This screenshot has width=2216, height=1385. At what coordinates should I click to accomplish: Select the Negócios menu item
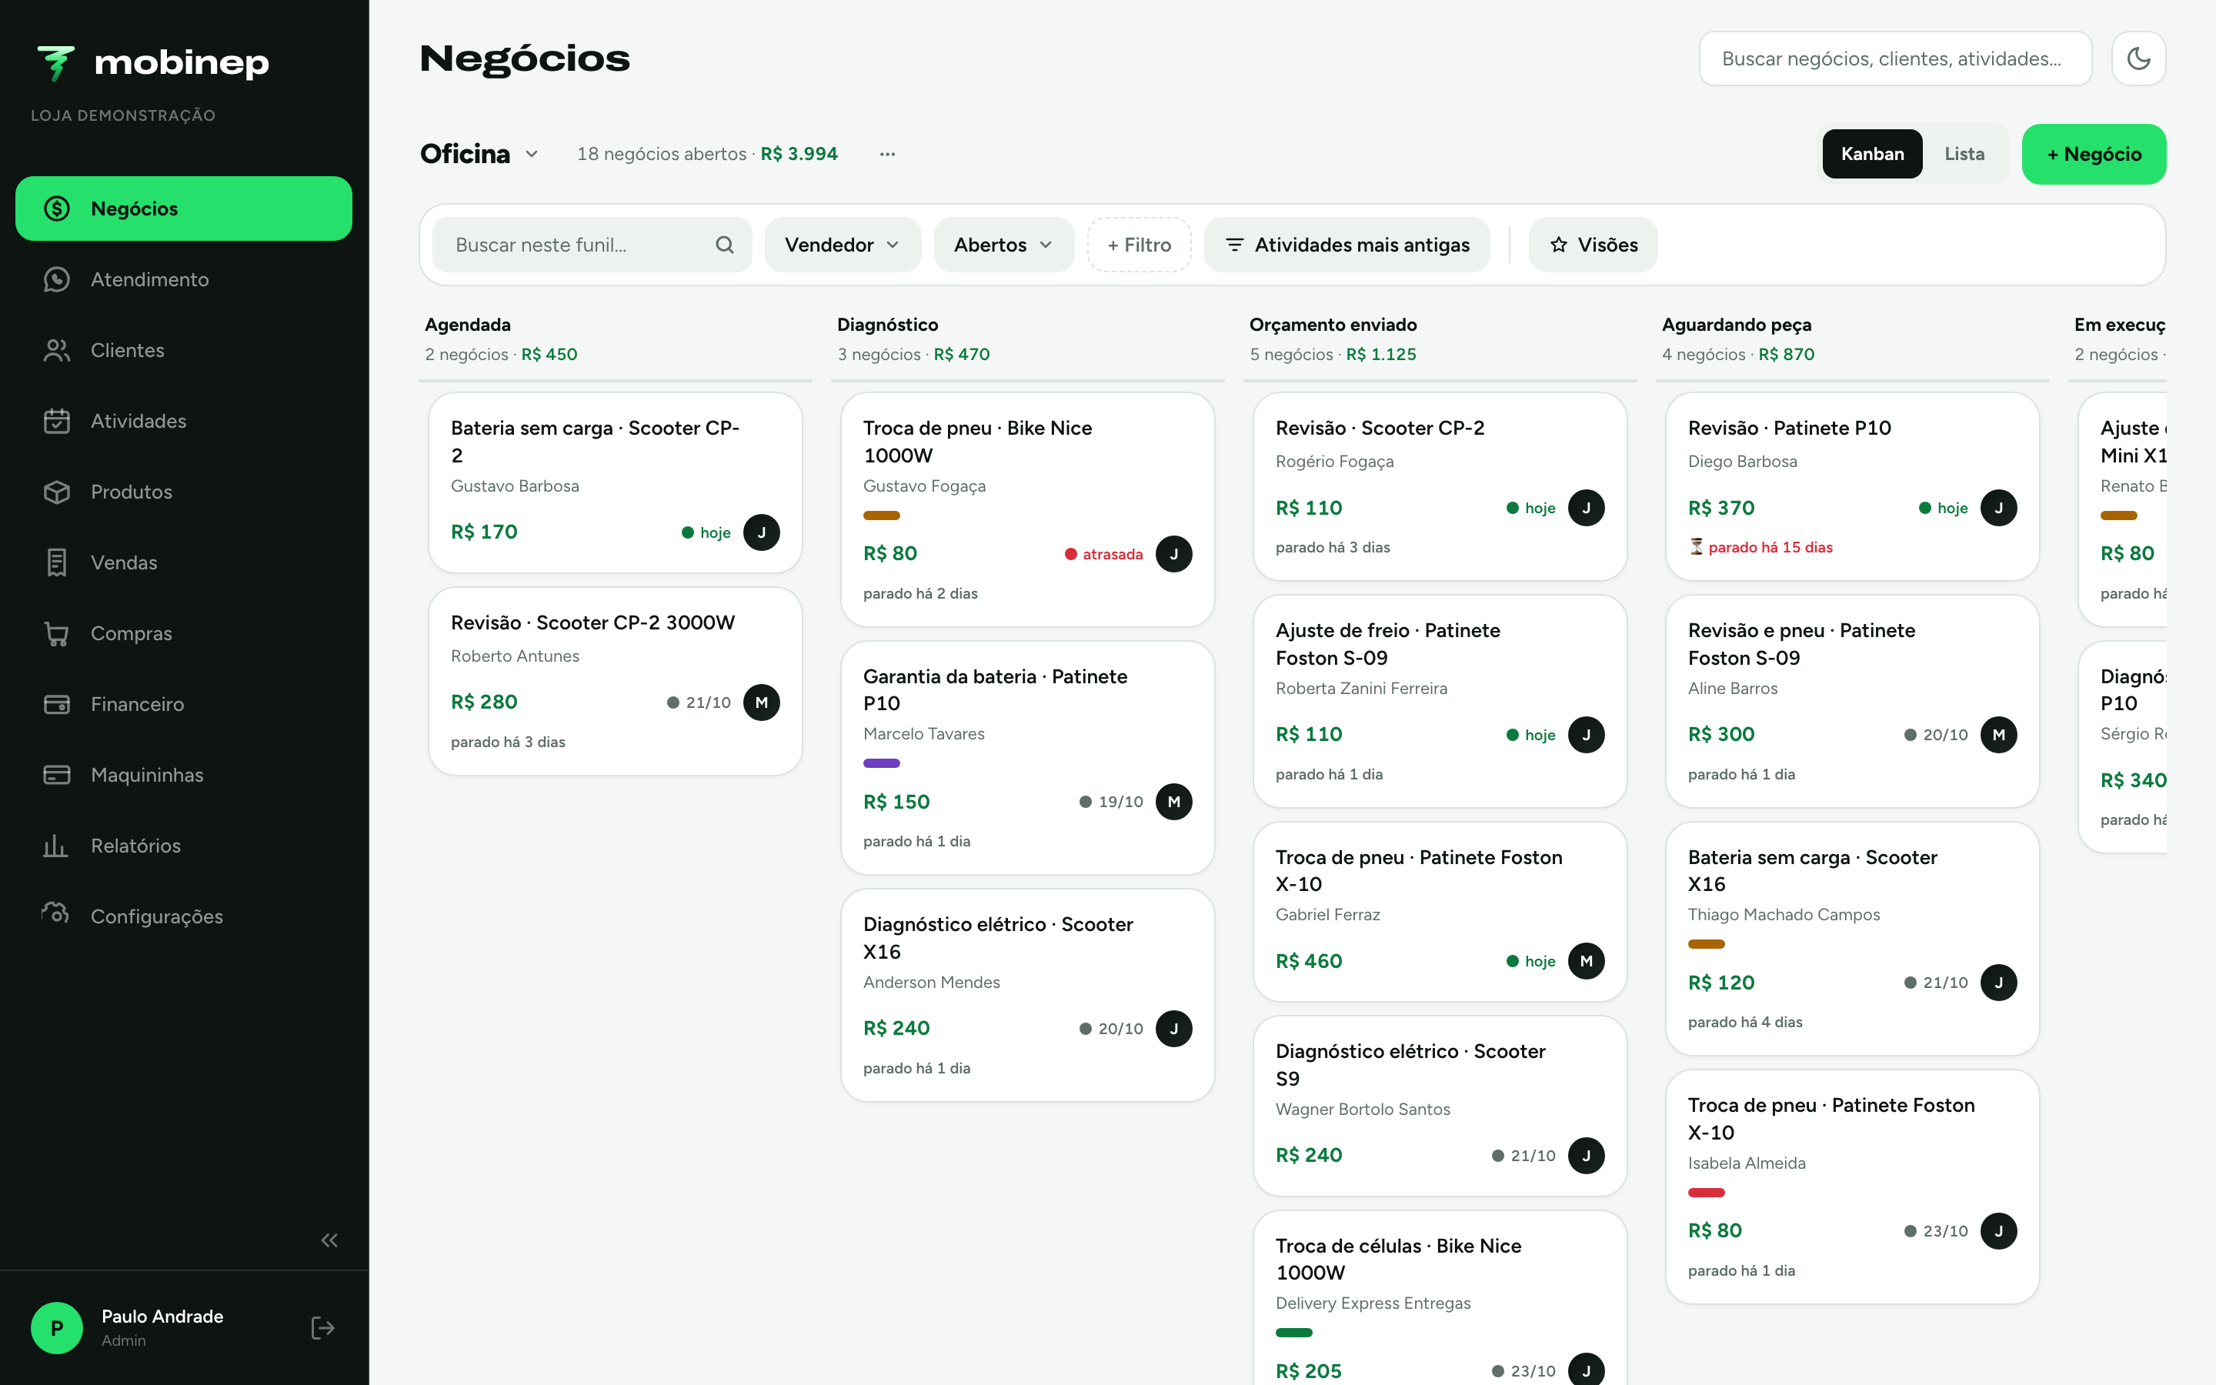[x=184, y=209]
